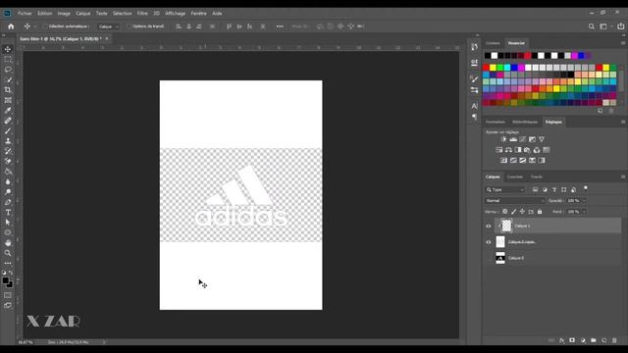
Task: Add a Hue/Saturation adjustment
Action: tap(499, 150)
